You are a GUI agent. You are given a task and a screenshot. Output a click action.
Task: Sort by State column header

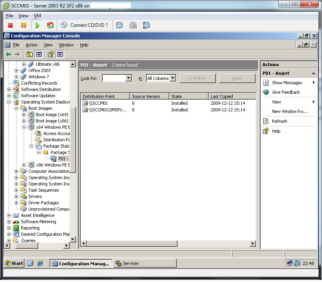click(x=189, y=96)
